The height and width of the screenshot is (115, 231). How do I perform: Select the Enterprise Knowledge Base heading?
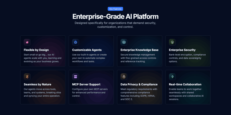[139, 50]
